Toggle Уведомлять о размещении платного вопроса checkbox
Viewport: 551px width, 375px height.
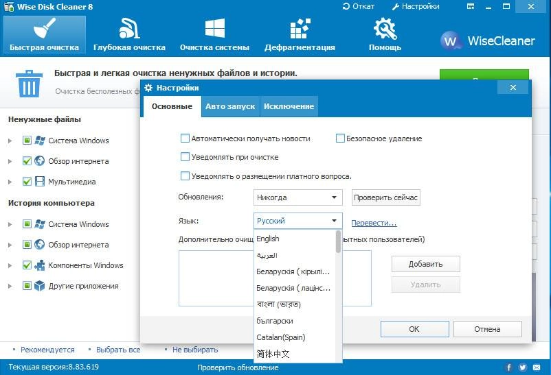click(x=185, y=176)
